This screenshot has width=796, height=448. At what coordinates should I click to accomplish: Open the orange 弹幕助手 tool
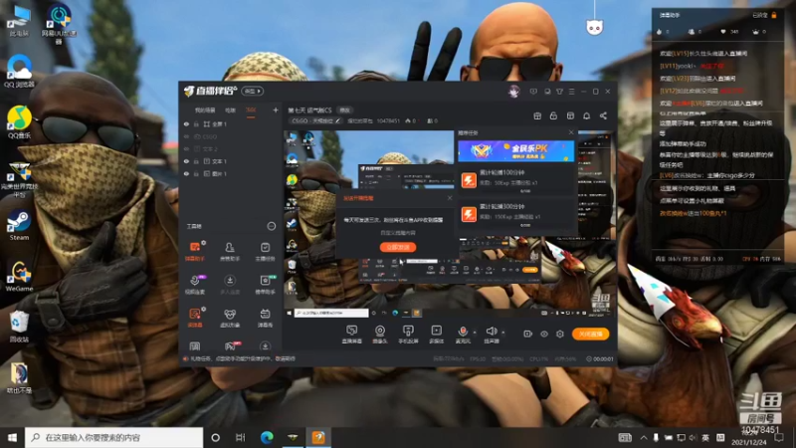[x=195, y=251]
